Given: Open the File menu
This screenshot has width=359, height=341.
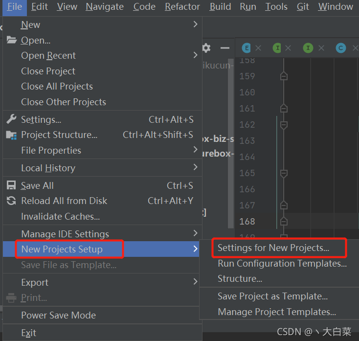Looking at the screenshot, I should [15, 7].
